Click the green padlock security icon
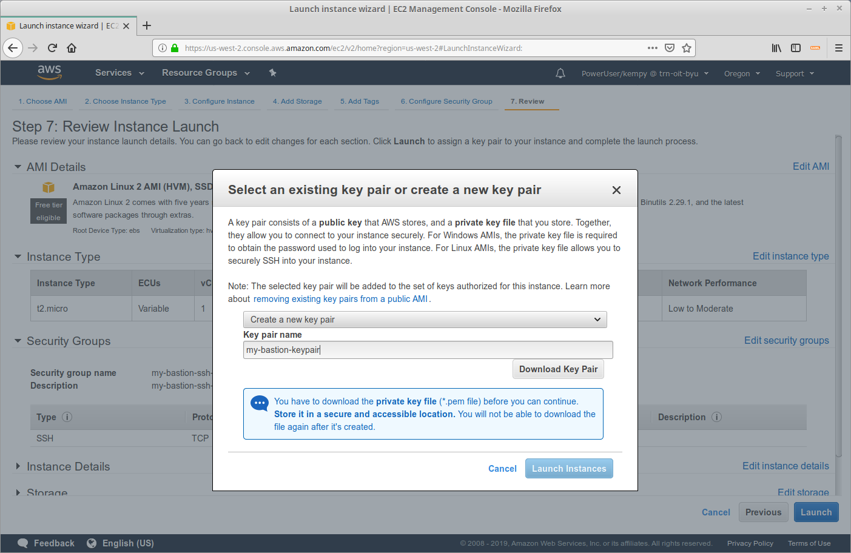This screenshot has width=851, height=553. [175, 48]
